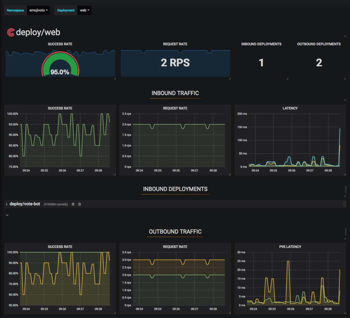This screenshot has height=318, width=350.
Task: Open the top SUCCESS RATE gauge panel title
Action: [60, 44]
